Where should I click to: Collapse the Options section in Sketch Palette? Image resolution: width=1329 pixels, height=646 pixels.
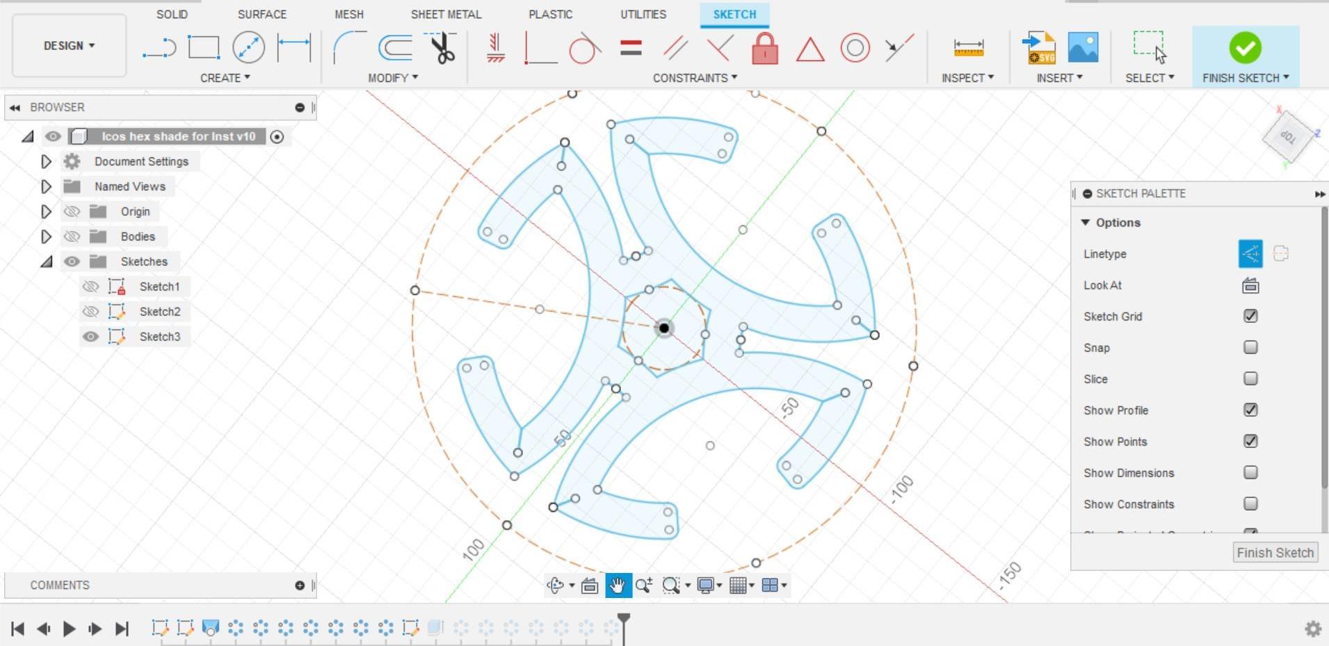pos(1085,223)
